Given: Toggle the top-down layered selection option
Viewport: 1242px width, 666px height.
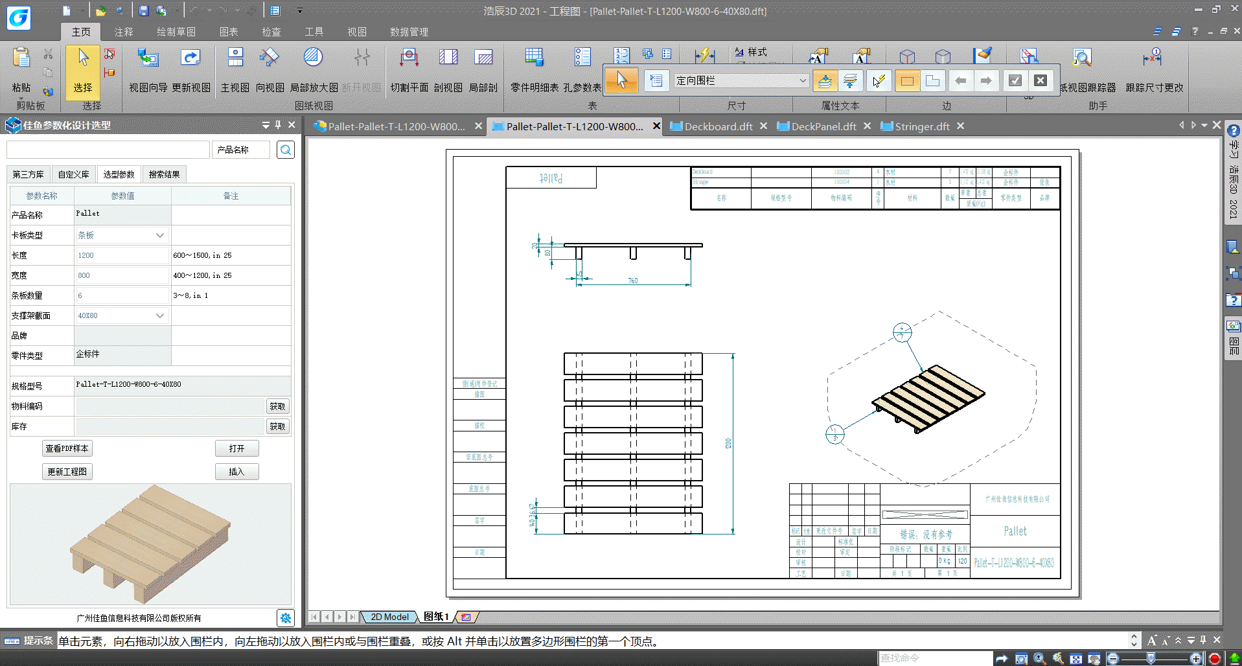Looking at the screenshot, I should (x=825, y=81).
